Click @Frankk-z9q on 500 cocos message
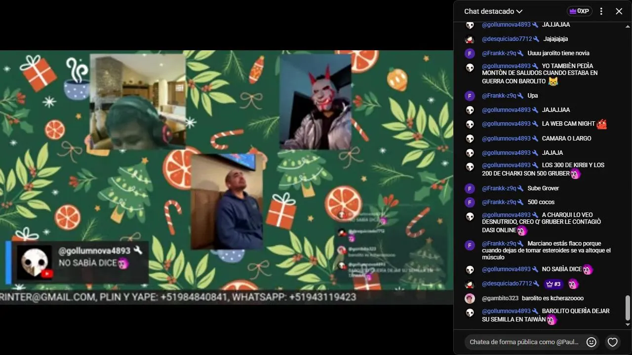The height and width of the screenshot is (355, 632). (499, 202)
